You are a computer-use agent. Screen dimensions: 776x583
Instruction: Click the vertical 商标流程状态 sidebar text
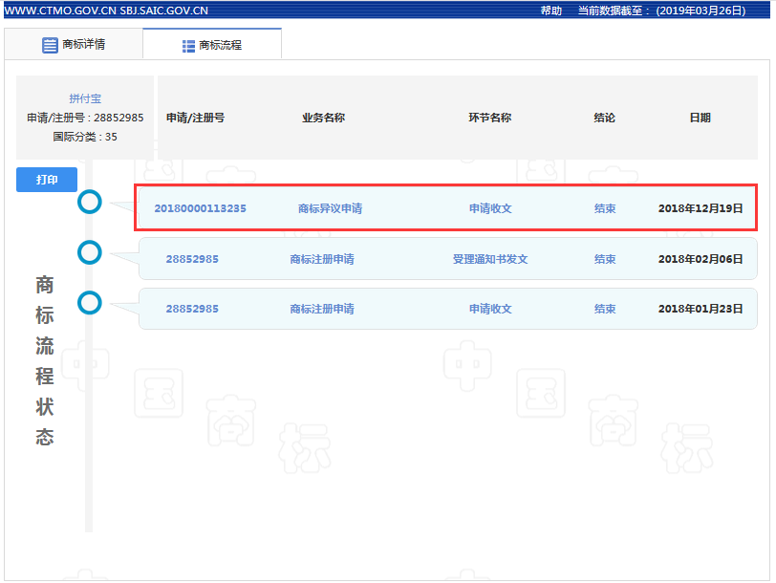[42, 361]
